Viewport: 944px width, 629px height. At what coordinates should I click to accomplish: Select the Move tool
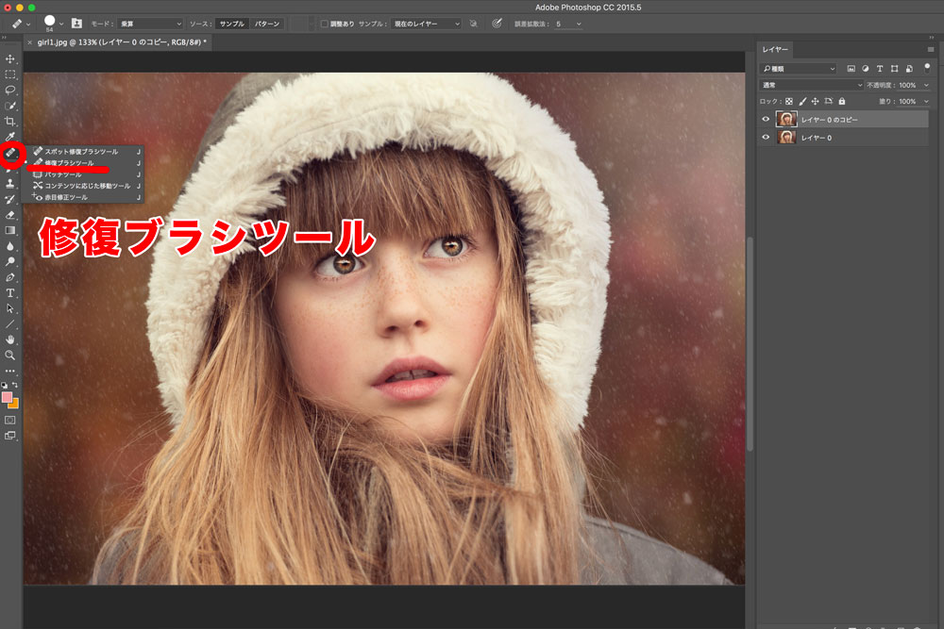click(10, 58)
